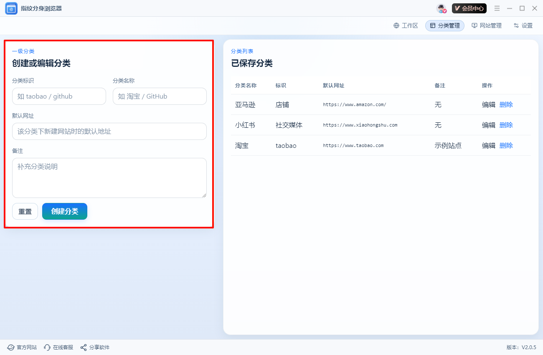The image size is (543, 355).
Task: Click the 社交媒体 identifier cell
Action: click(289, 125)
